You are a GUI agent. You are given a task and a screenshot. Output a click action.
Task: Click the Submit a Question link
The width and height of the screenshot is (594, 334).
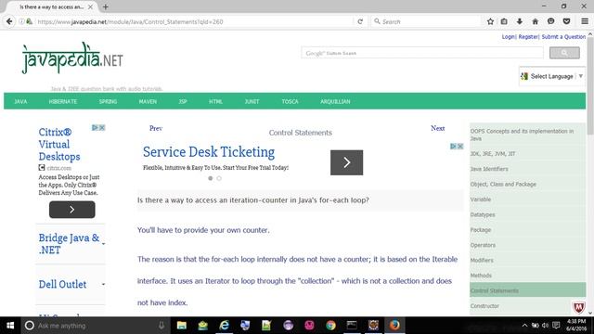[563, 37]
